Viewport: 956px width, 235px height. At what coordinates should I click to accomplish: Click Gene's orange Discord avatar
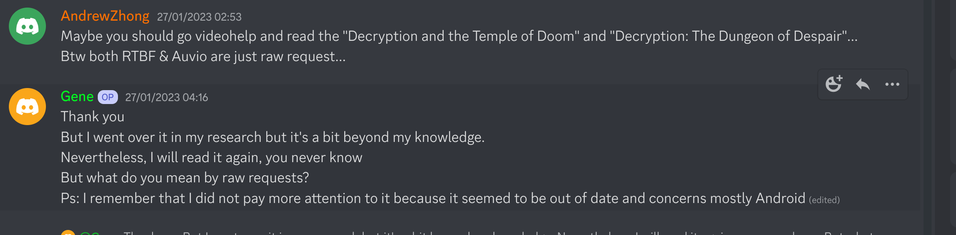(x=27, y=107)
